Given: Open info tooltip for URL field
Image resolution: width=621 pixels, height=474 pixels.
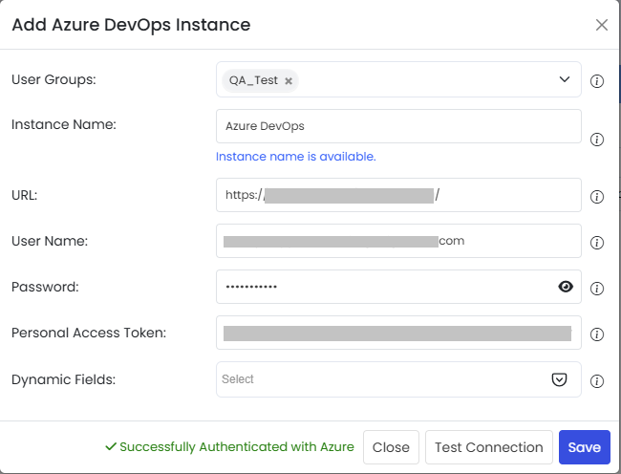Looking at the screenshot, I should (597, 197).
